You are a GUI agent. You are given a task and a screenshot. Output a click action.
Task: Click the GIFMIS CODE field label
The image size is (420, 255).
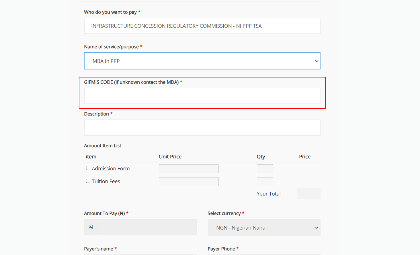coord(131,82)
